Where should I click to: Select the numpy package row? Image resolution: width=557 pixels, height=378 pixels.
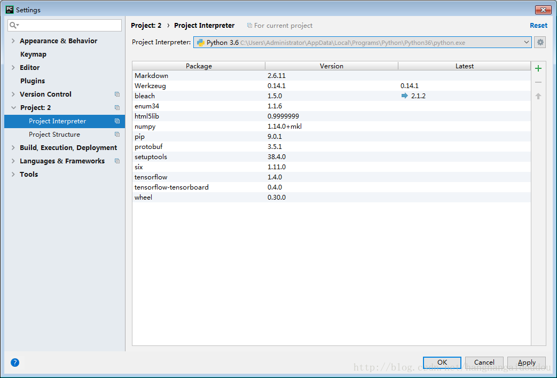[x=332, y=126]
